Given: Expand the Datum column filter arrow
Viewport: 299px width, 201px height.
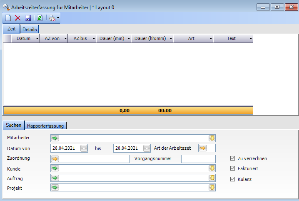Looking at the screenshot, I should (x=37, y=38).
